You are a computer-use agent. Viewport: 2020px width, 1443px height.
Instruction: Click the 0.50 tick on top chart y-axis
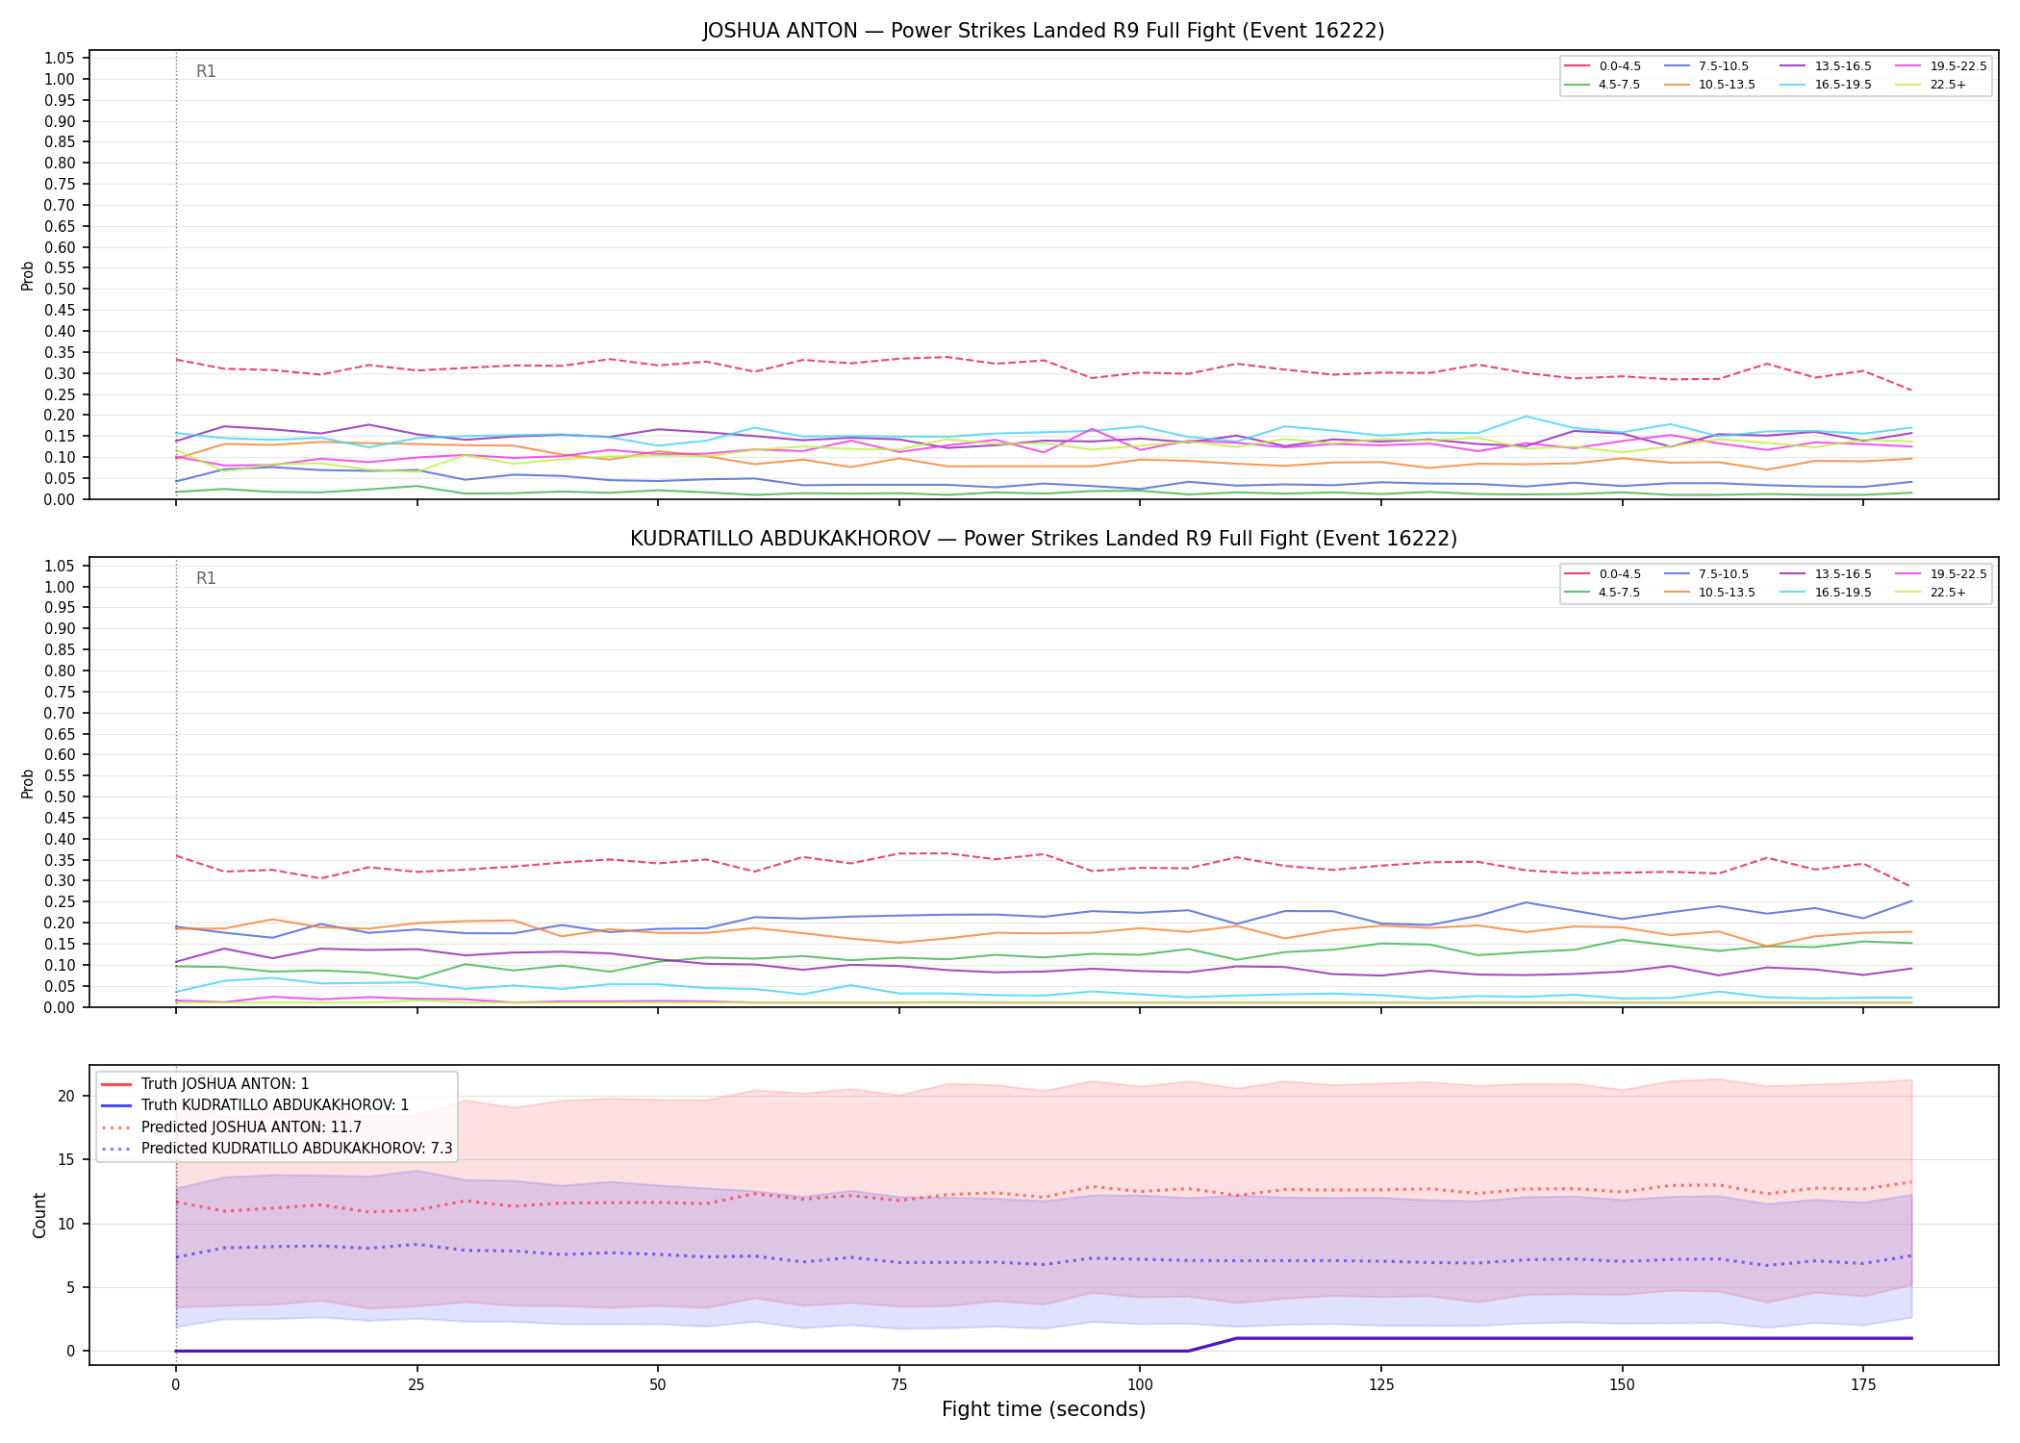(x=60, y=290)
